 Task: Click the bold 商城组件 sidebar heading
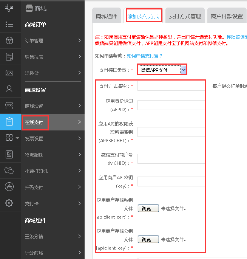(x=36, y=220)
